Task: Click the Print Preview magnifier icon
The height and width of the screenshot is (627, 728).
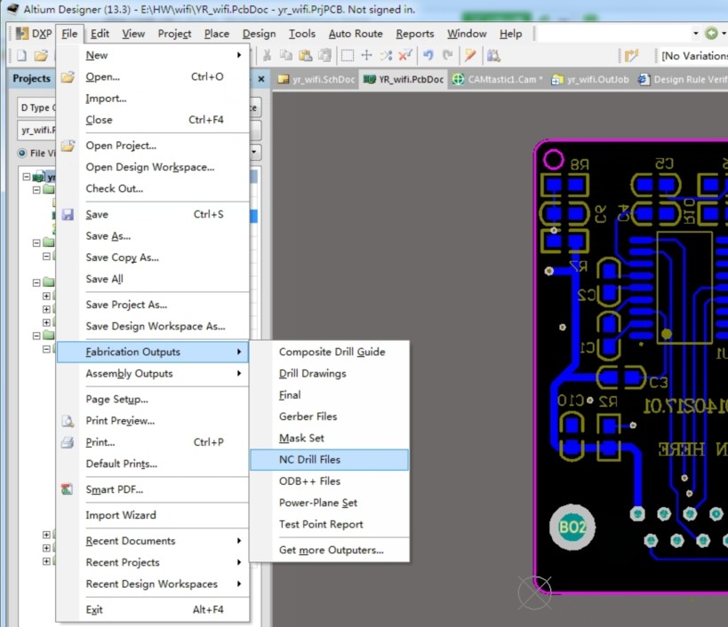Action: point(68,421)
